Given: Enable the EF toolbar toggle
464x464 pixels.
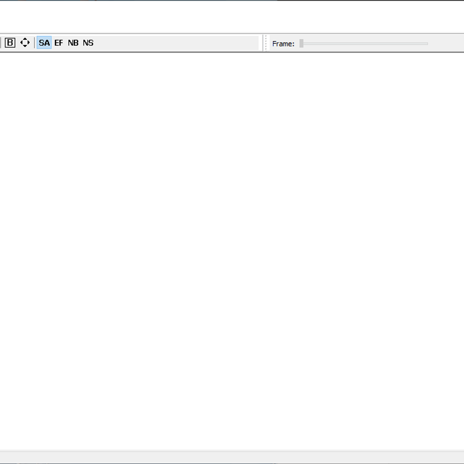Looking at the screenshot, I should pyautogui.click(x=58, y=43).
